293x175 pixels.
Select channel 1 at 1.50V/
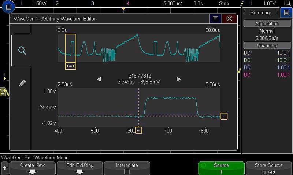33,4
